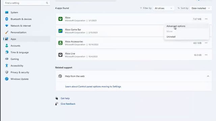The image size is (216, 121).
Task: Click the Filter by funnel icon
Action: pyautogui.click(x=141, y=8)
